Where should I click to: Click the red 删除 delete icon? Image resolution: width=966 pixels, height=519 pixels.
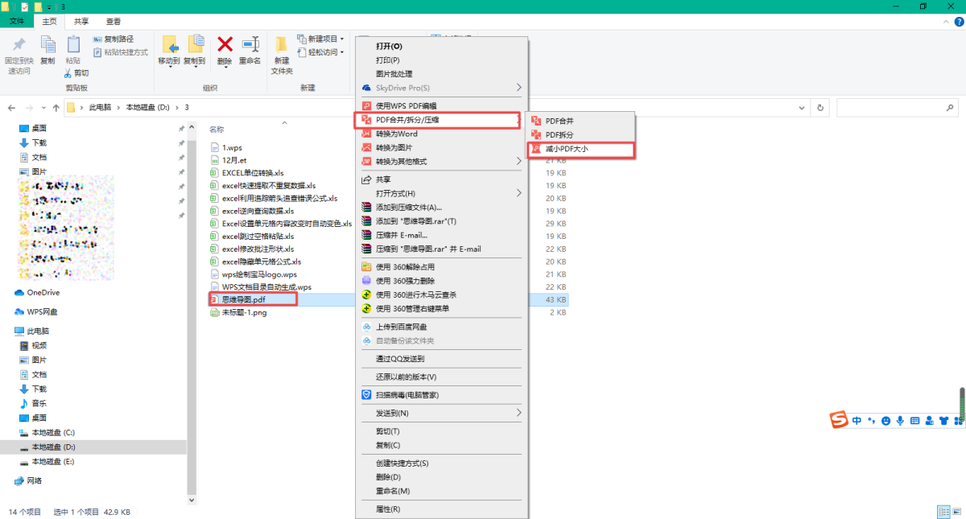tap(225, 45)
